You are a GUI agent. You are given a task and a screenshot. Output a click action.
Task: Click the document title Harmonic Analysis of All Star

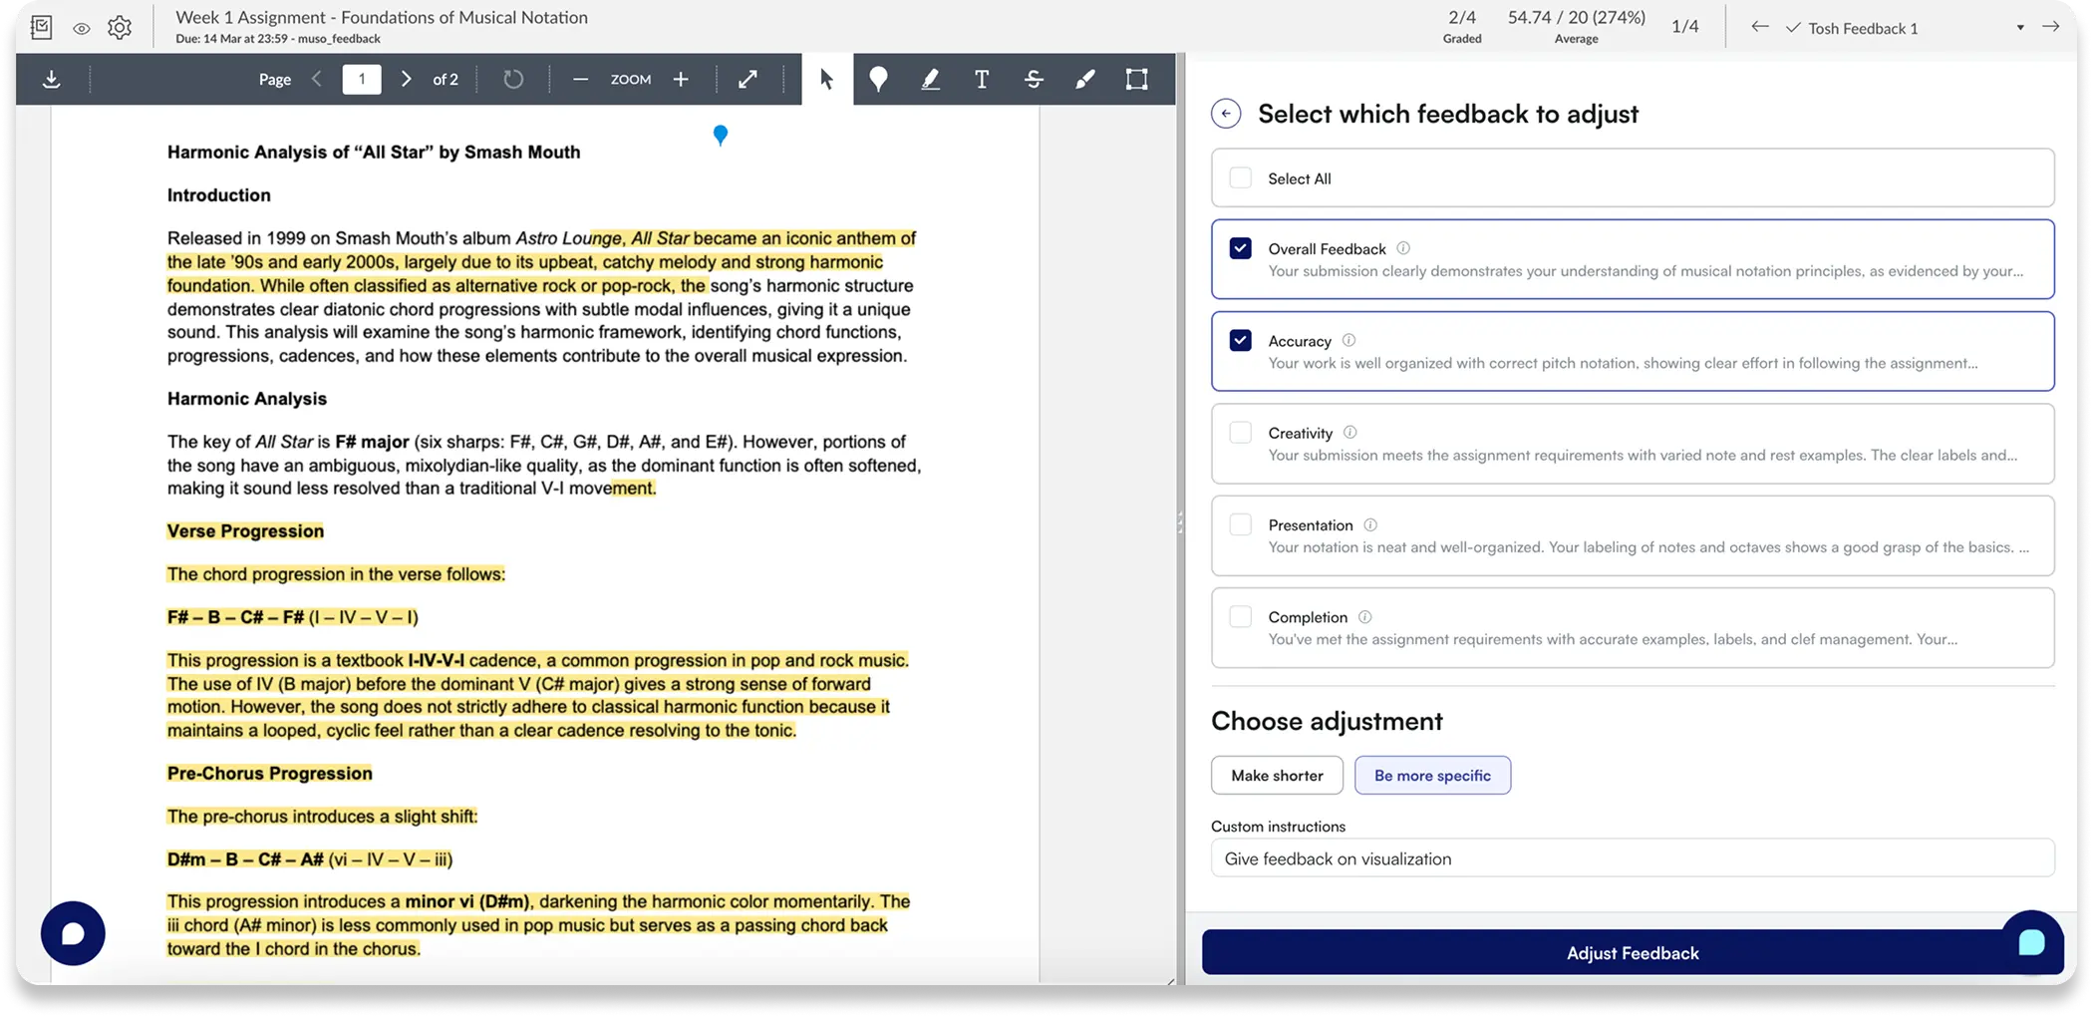[x=374, y=152]
